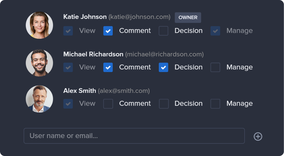The height and width of the screenshot is (156, 284).
Task: Toggle Michael Richardson's View checkbox
Action: (68, 67)
